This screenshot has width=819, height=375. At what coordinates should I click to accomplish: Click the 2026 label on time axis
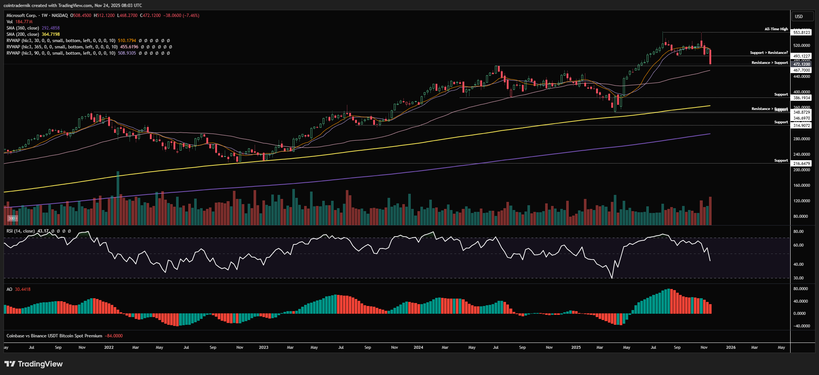731,347
